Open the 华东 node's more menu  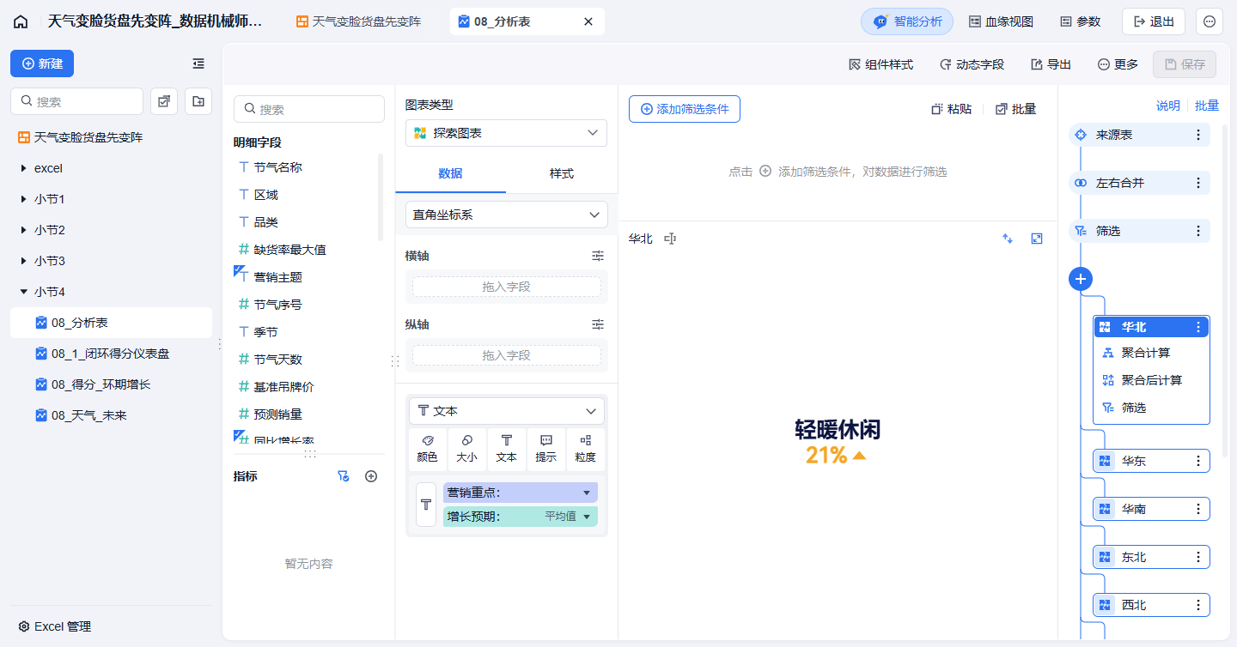coord(1198,461)
